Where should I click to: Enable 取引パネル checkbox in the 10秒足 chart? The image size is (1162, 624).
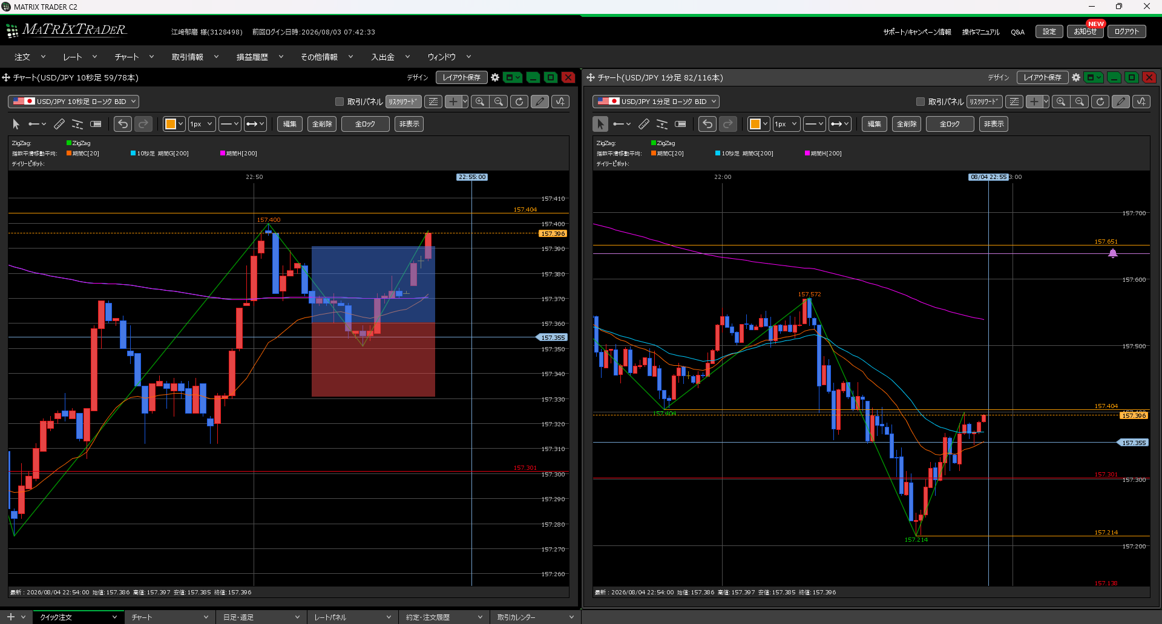point(340,102)
